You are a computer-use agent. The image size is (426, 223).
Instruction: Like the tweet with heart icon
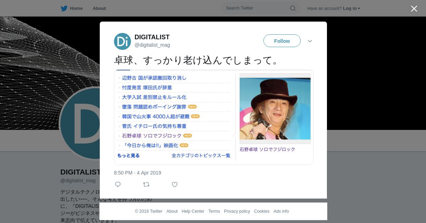175,184
